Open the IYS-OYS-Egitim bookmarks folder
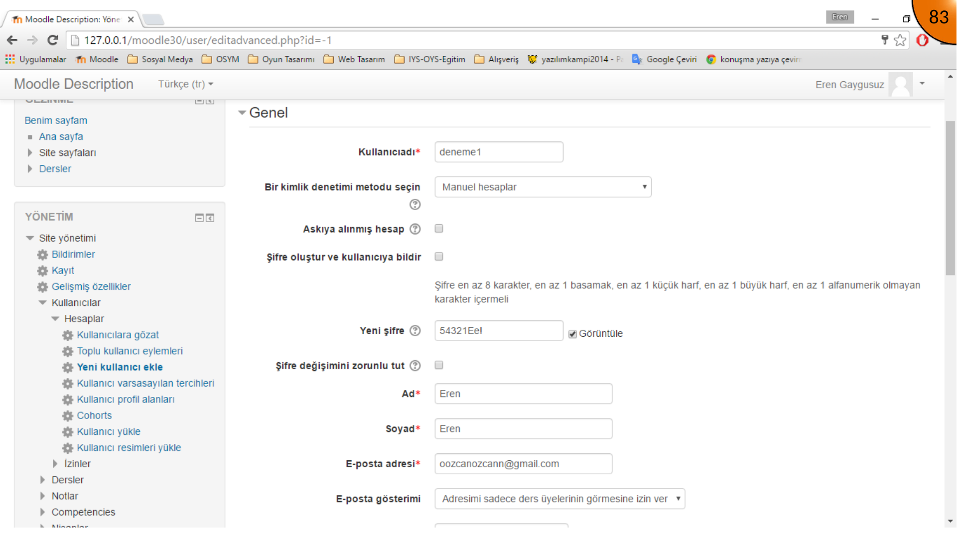Viewport: 957px width, 538px height. click(x=429, y=59)
